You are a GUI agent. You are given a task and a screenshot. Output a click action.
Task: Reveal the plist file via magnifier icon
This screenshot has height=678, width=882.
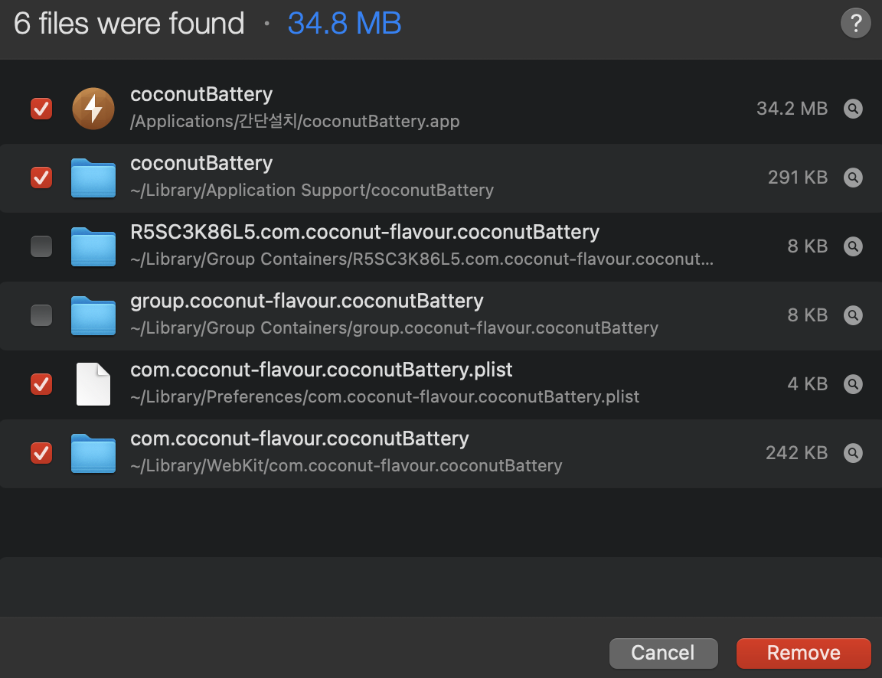click(854, 384)
